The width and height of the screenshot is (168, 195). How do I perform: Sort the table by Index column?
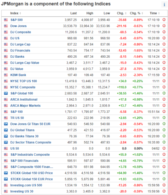16,13
